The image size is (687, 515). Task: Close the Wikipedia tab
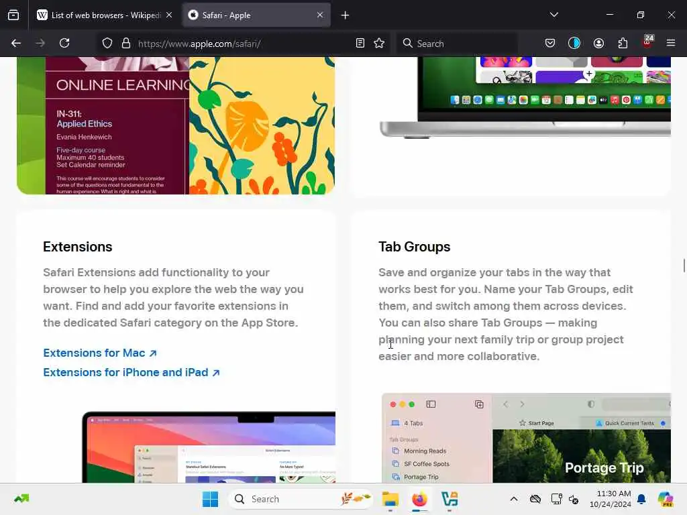(x=169, y=15)
